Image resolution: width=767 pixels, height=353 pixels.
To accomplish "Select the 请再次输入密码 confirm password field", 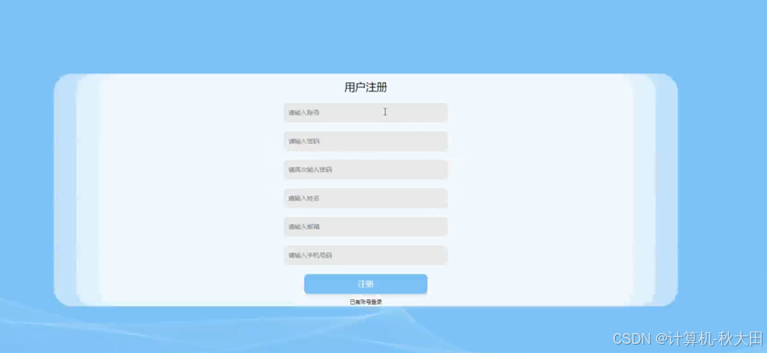I will pyautogui.click(x=365, y=170).
